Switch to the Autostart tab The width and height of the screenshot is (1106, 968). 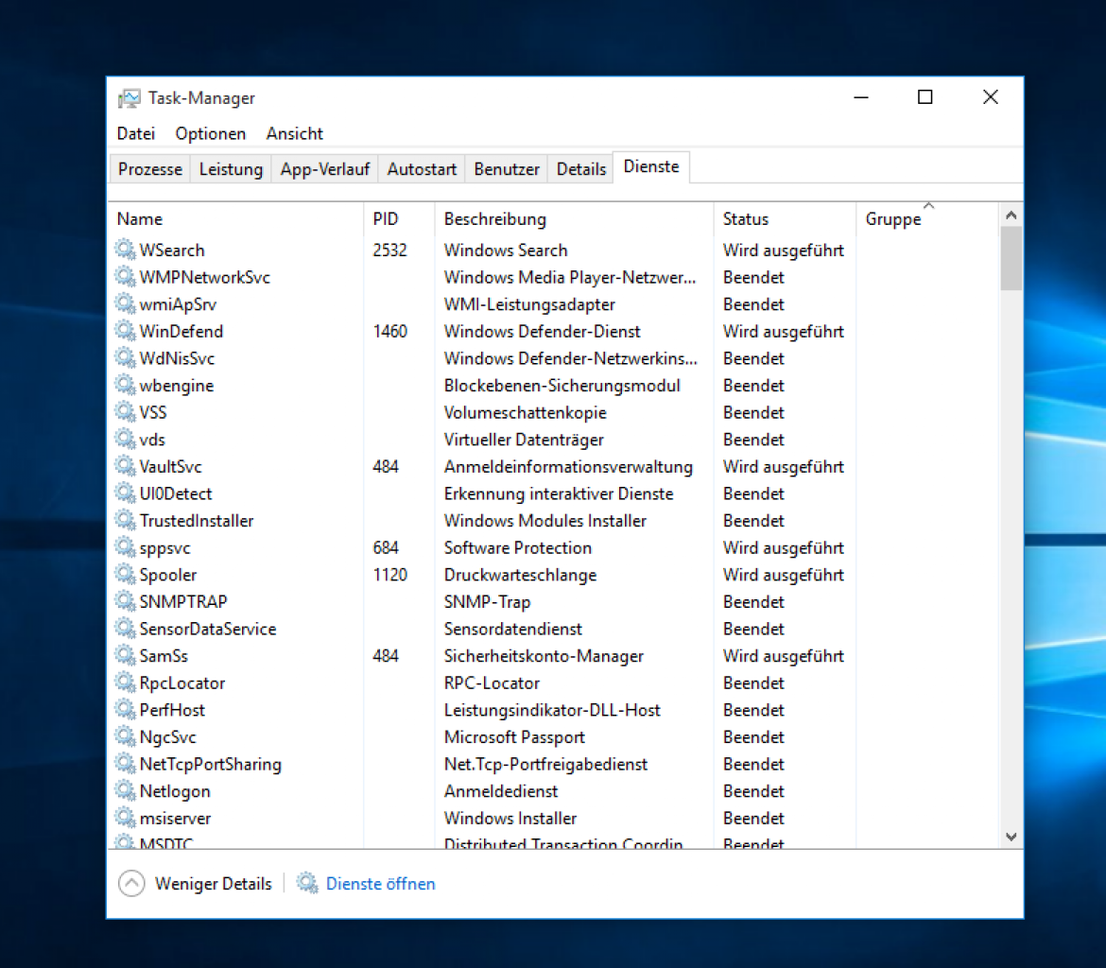pos(422,169)
